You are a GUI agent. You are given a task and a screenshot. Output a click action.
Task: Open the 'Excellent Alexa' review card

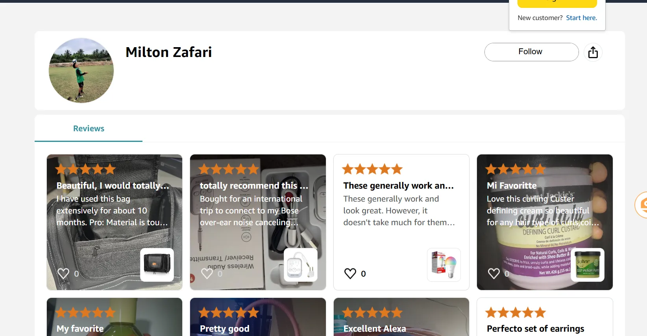[401, 317]
